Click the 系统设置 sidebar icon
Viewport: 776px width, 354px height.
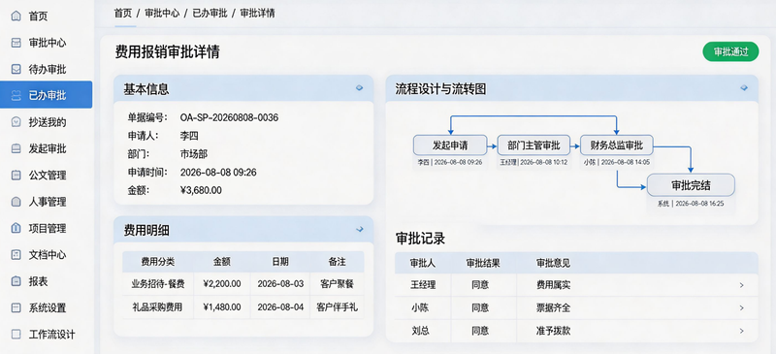pyautogui.click(x=16, y=308)
